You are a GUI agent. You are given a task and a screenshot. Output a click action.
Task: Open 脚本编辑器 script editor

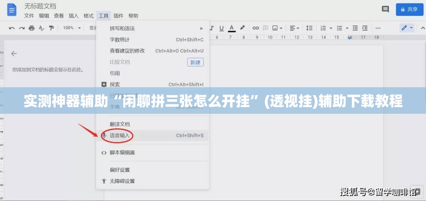[153, 152]
